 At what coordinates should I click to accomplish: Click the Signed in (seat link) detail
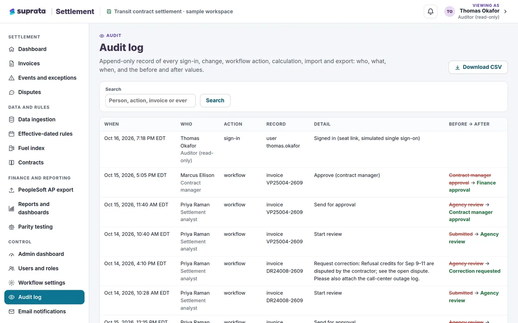367,138
